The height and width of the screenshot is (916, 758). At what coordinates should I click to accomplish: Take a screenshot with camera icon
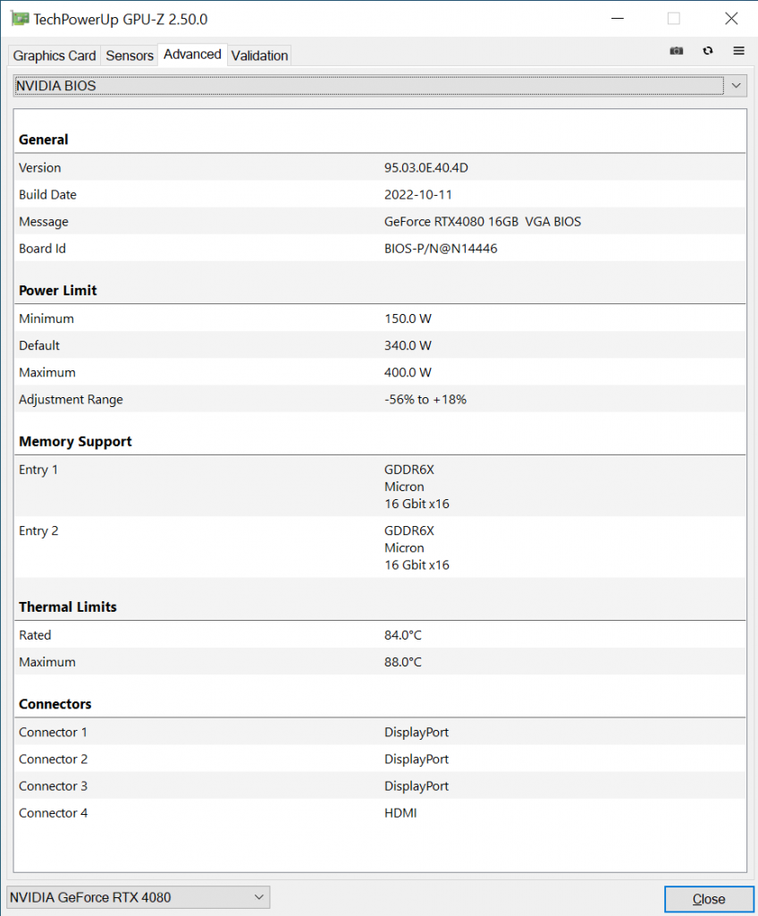(x=677, y=51)
